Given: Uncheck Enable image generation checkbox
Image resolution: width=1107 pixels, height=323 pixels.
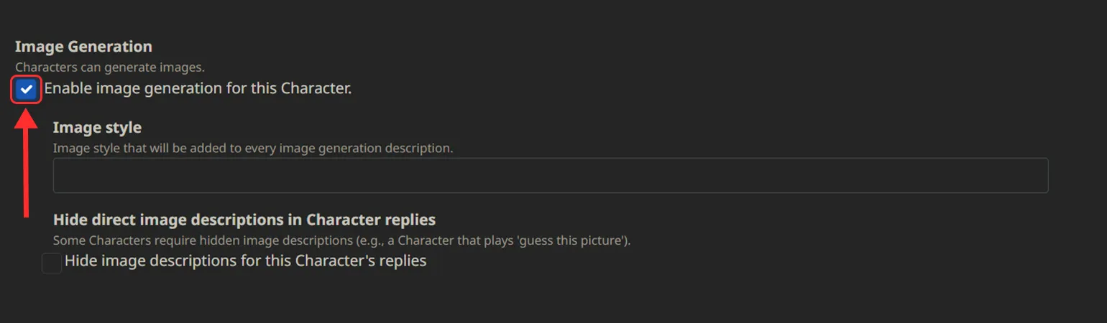Looking at the screenshot, I should pyautogui.click(x=27, y=90).
